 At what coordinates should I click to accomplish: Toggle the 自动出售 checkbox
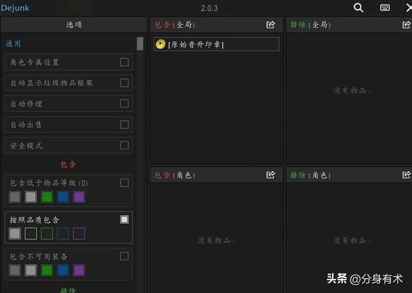click(x=124, y=125)
